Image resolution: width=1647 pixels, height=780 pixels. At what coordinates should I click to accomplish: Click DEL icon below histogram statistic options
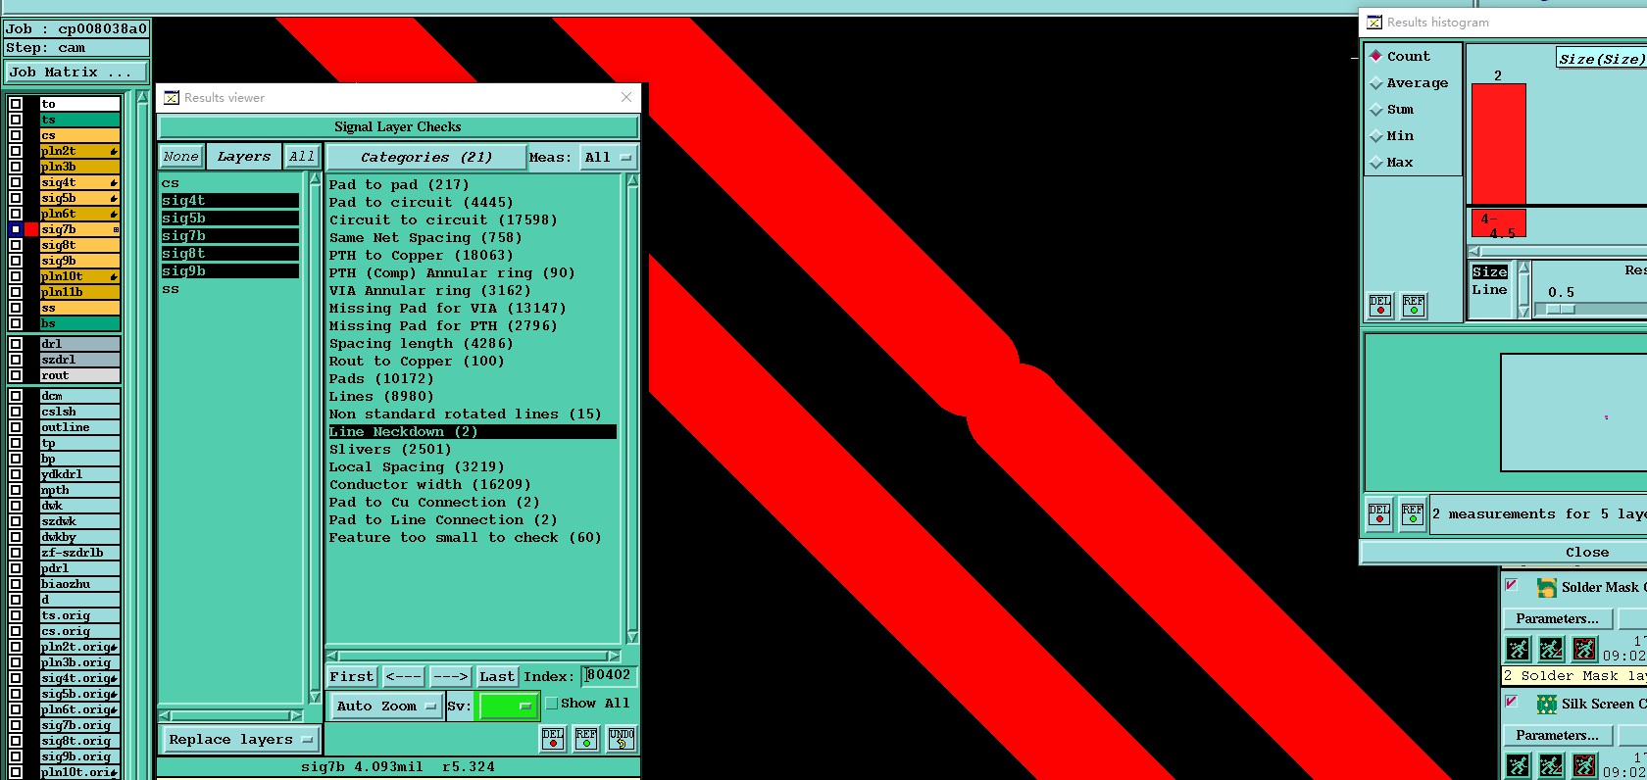point(1380,306)
